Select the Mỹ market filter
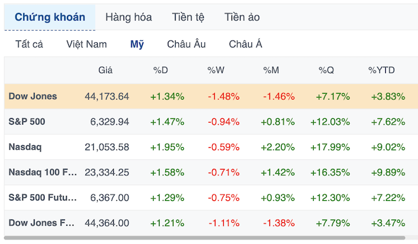This screenshot has height=244, width=418. tap(137, 44)
